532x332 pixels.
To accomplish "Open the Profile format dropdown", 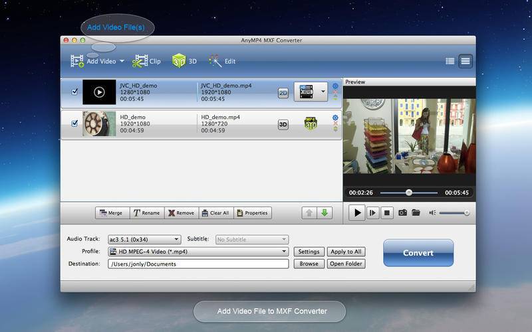I will tap(198, 252).
